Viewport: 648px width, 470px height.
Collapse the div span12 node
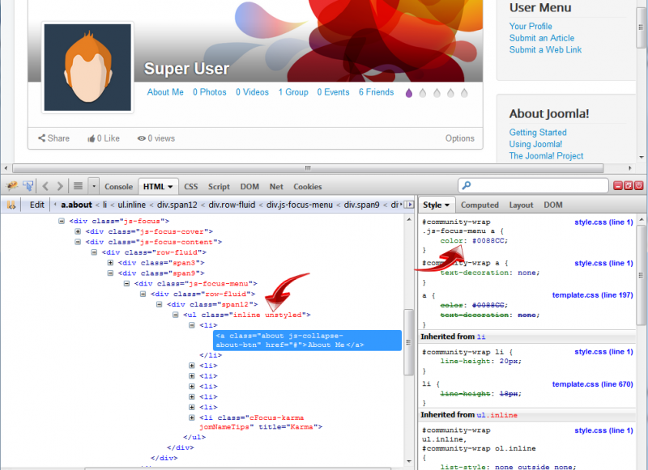[159, 304]
